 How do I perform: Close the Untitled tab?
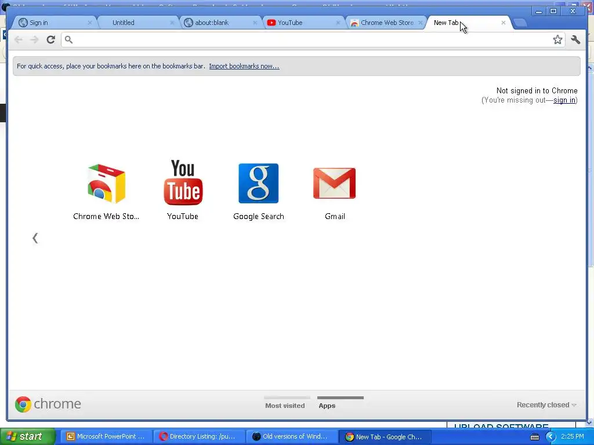[172, 23]
